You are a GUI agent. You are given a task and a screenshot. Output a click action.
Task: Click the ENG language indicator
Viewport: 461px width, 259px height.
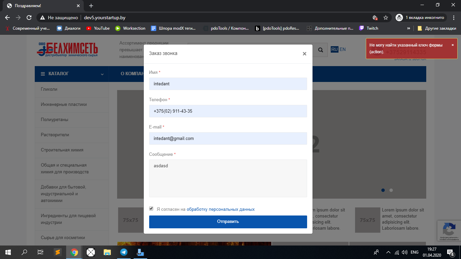pos(415,252)
